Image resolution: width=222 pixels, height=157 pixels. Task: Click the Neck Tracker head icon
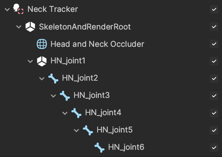coord(18,9)
